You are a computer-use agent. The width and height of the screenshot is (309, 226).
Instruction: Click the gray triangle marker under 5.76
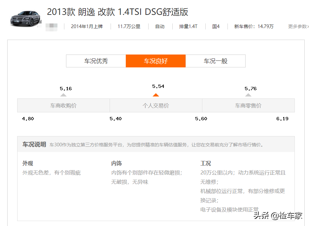[248, 95]
